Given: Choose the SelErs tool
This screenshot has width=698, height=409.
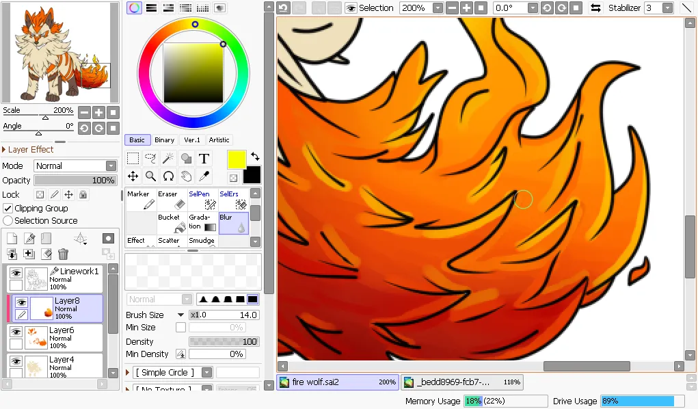Looking at the screenshot, I should [x=233, y=200].
